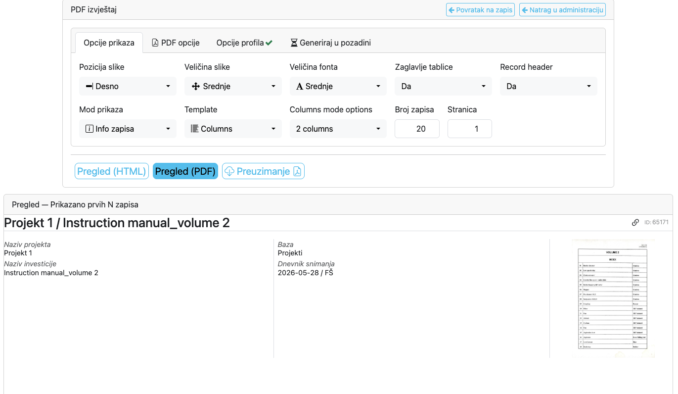Click the Pregled — Prikazano prvih N zapisa header

(x=75, y=204)
